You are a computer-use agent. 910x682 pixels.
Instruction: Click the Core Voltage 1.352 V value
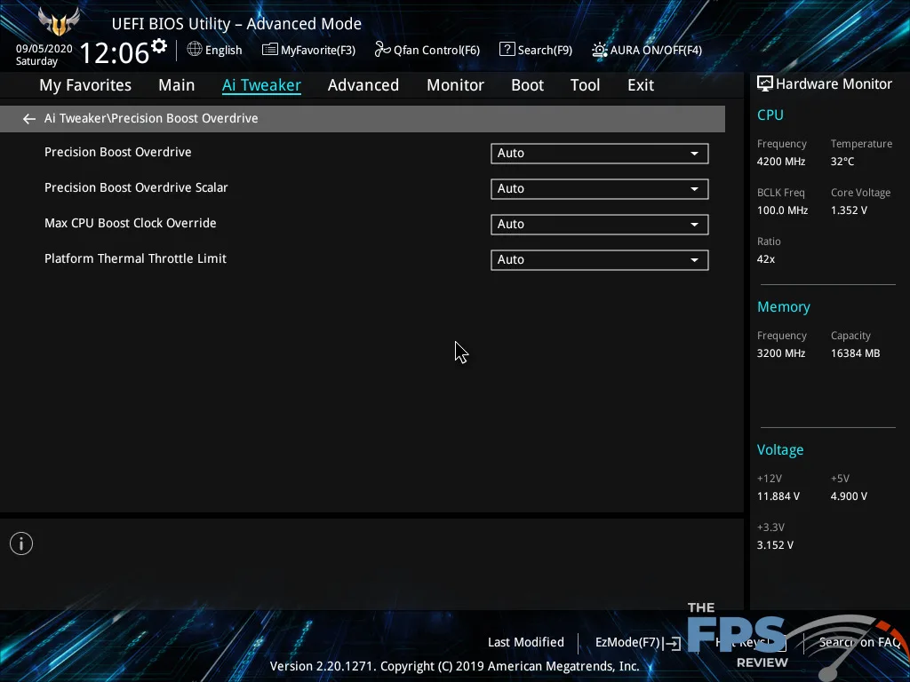849,210
